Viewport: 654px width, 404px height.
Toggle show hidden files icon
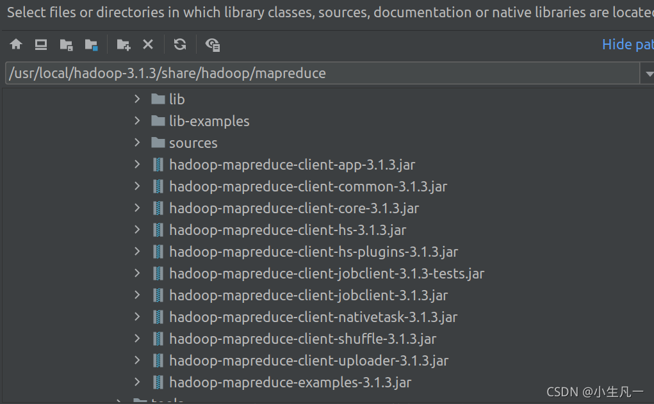coord(213,45)
